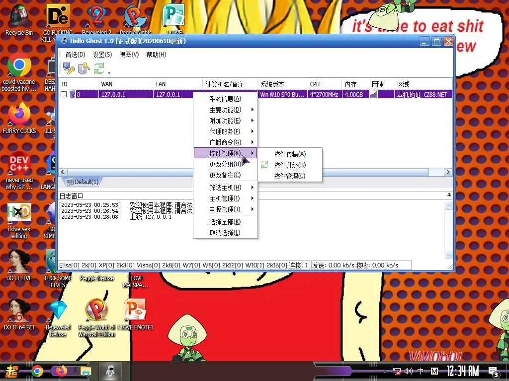Screen dimensions: 509x381
Task: Expand the 筛选主机(H) submenu
Action: pos(225,188)
